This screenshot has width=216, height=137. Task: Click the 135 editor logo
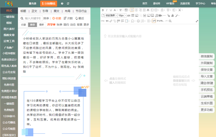(9, 4)
